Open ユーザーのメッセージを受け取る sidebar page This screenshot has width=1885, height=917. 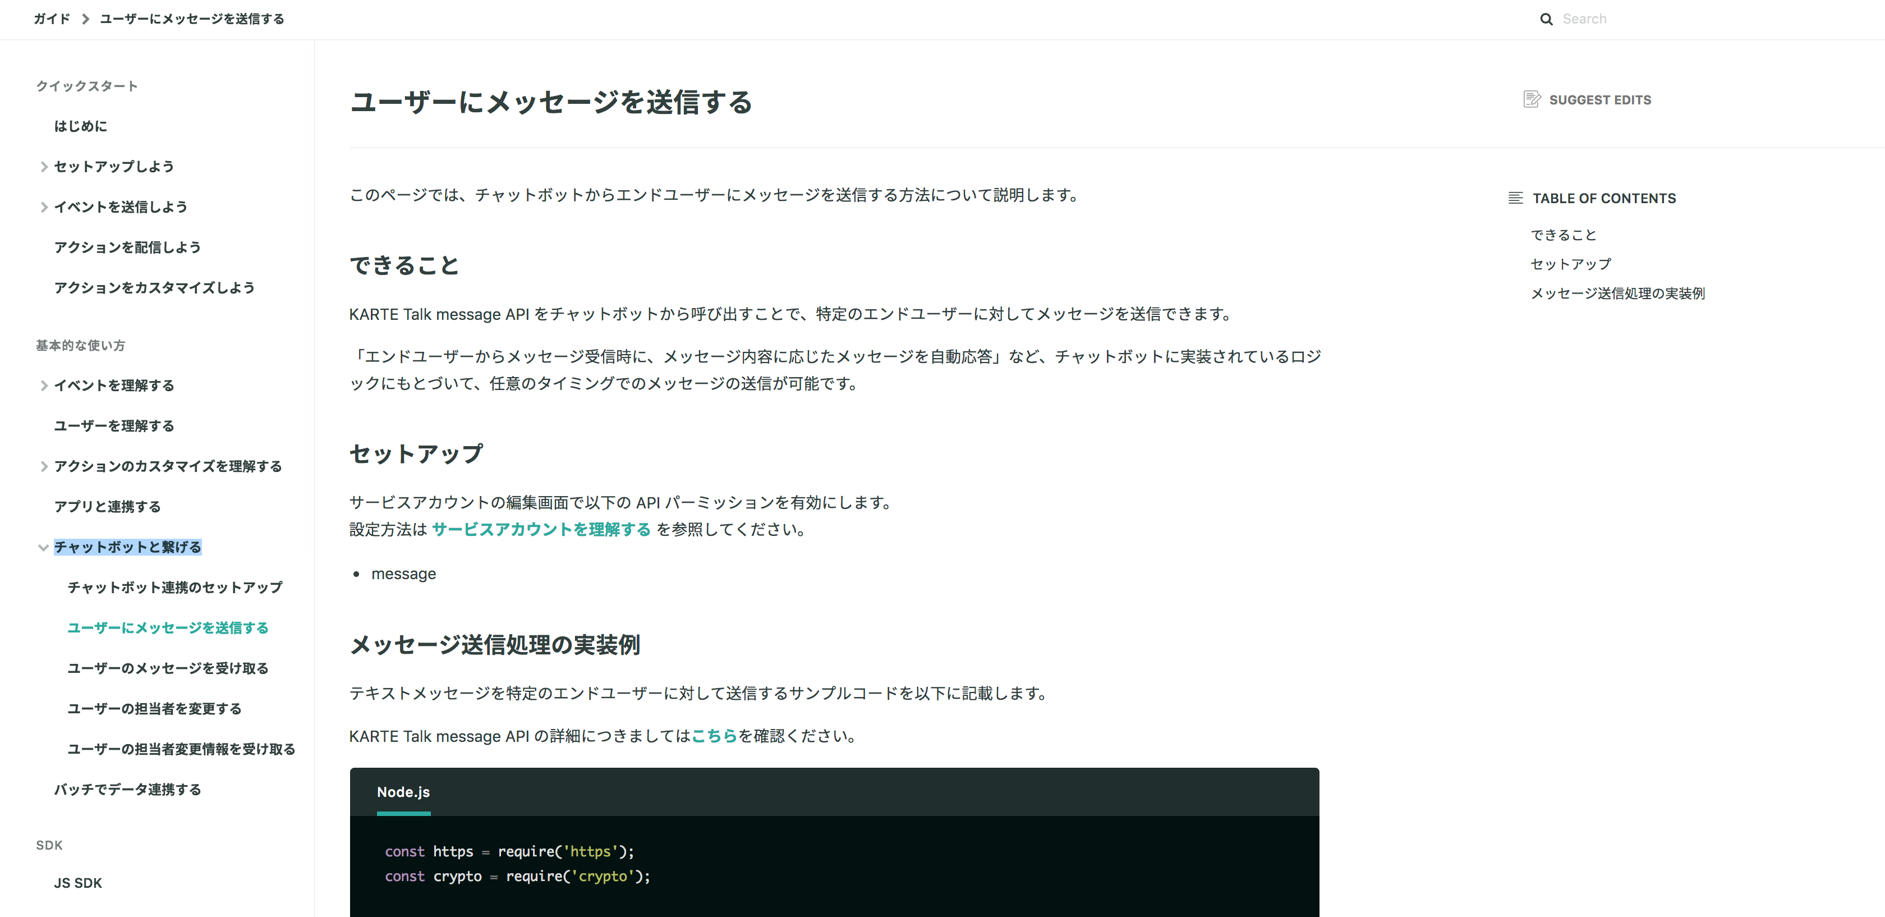tap(168, 668)
